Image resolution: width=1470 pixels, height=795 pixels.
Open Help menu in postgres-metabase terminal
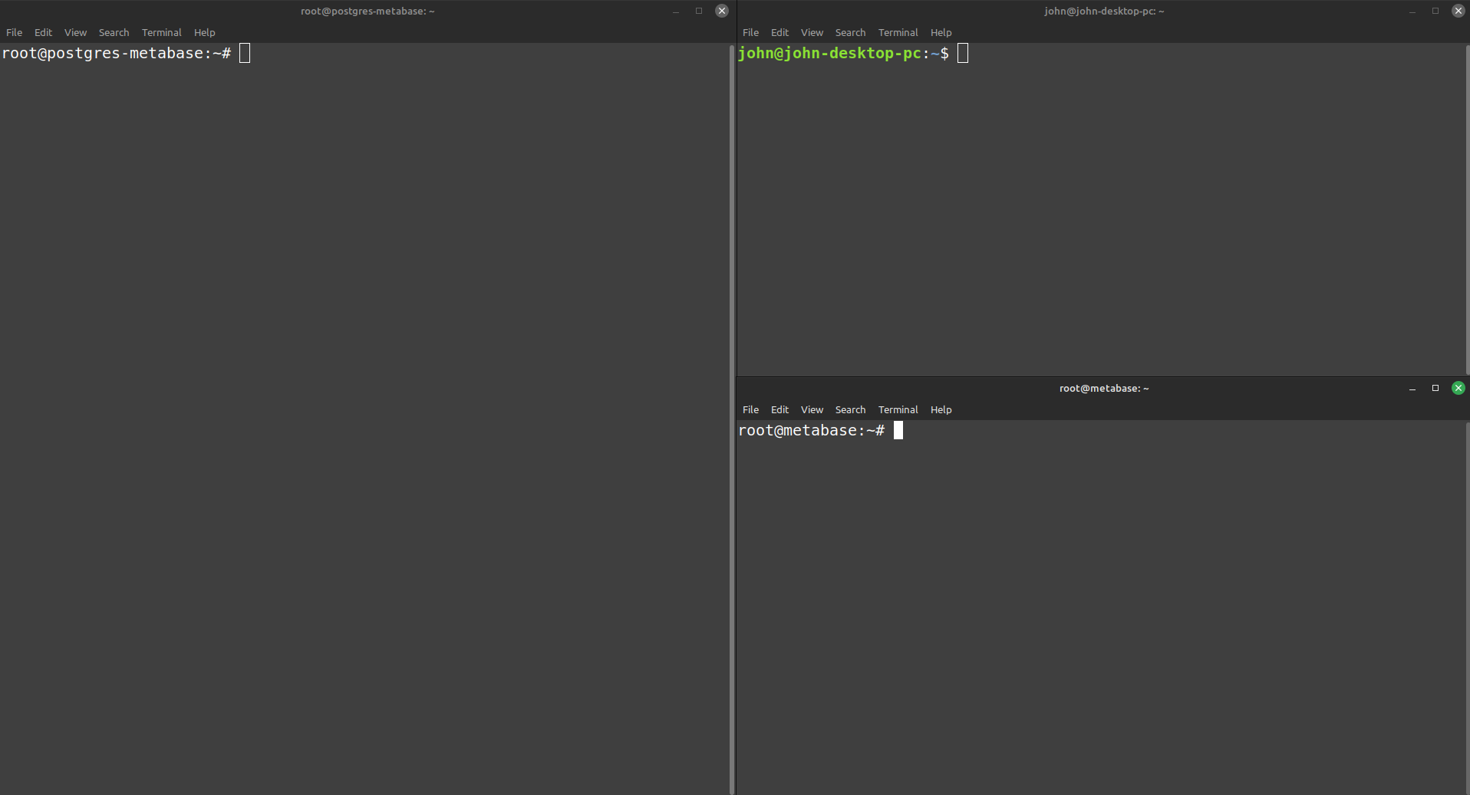click(x=204, y=32)
